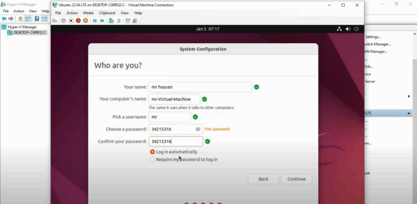The width and height of the screenshot is (417, 204).
Task: Expand submenu arrow in Hyper-V Actions pane
Action: 409,96
